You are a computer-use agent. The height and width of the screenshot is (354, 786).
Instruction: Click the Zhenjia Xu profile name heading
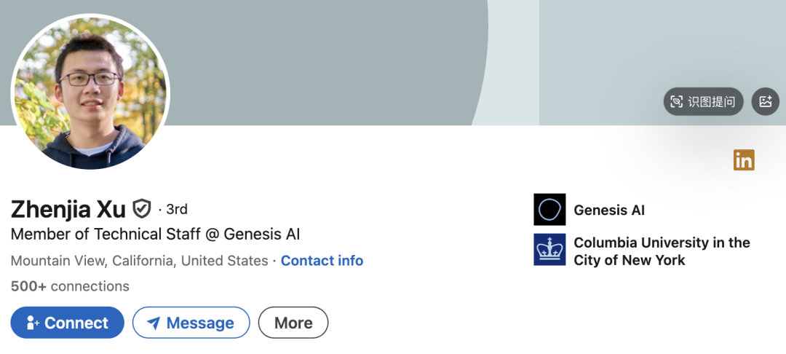[68, 209]
